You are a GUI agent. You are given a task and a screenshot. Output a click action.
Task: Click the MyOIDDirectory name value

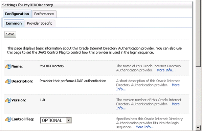(52, 66)
